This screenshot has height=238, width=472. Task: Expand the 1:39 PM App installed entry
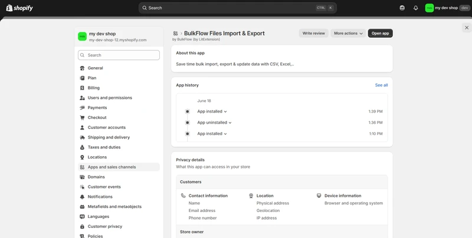212,111
